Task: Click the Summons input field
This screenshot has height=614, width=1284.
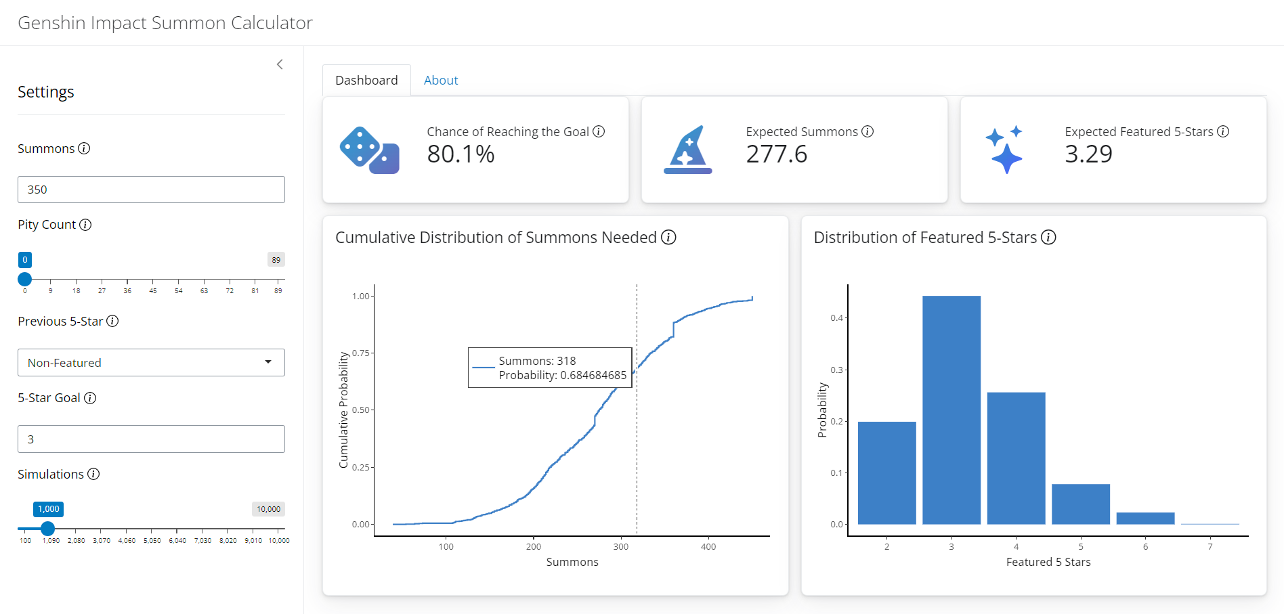Action: 150,190
